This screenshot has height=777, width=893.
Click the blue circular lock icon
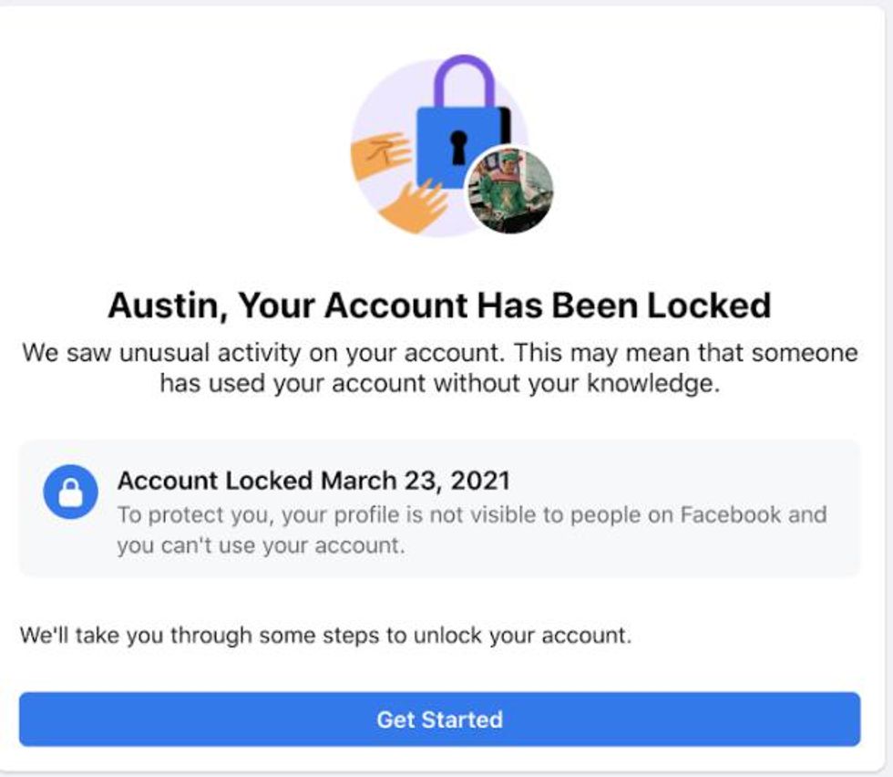point(70,492)
